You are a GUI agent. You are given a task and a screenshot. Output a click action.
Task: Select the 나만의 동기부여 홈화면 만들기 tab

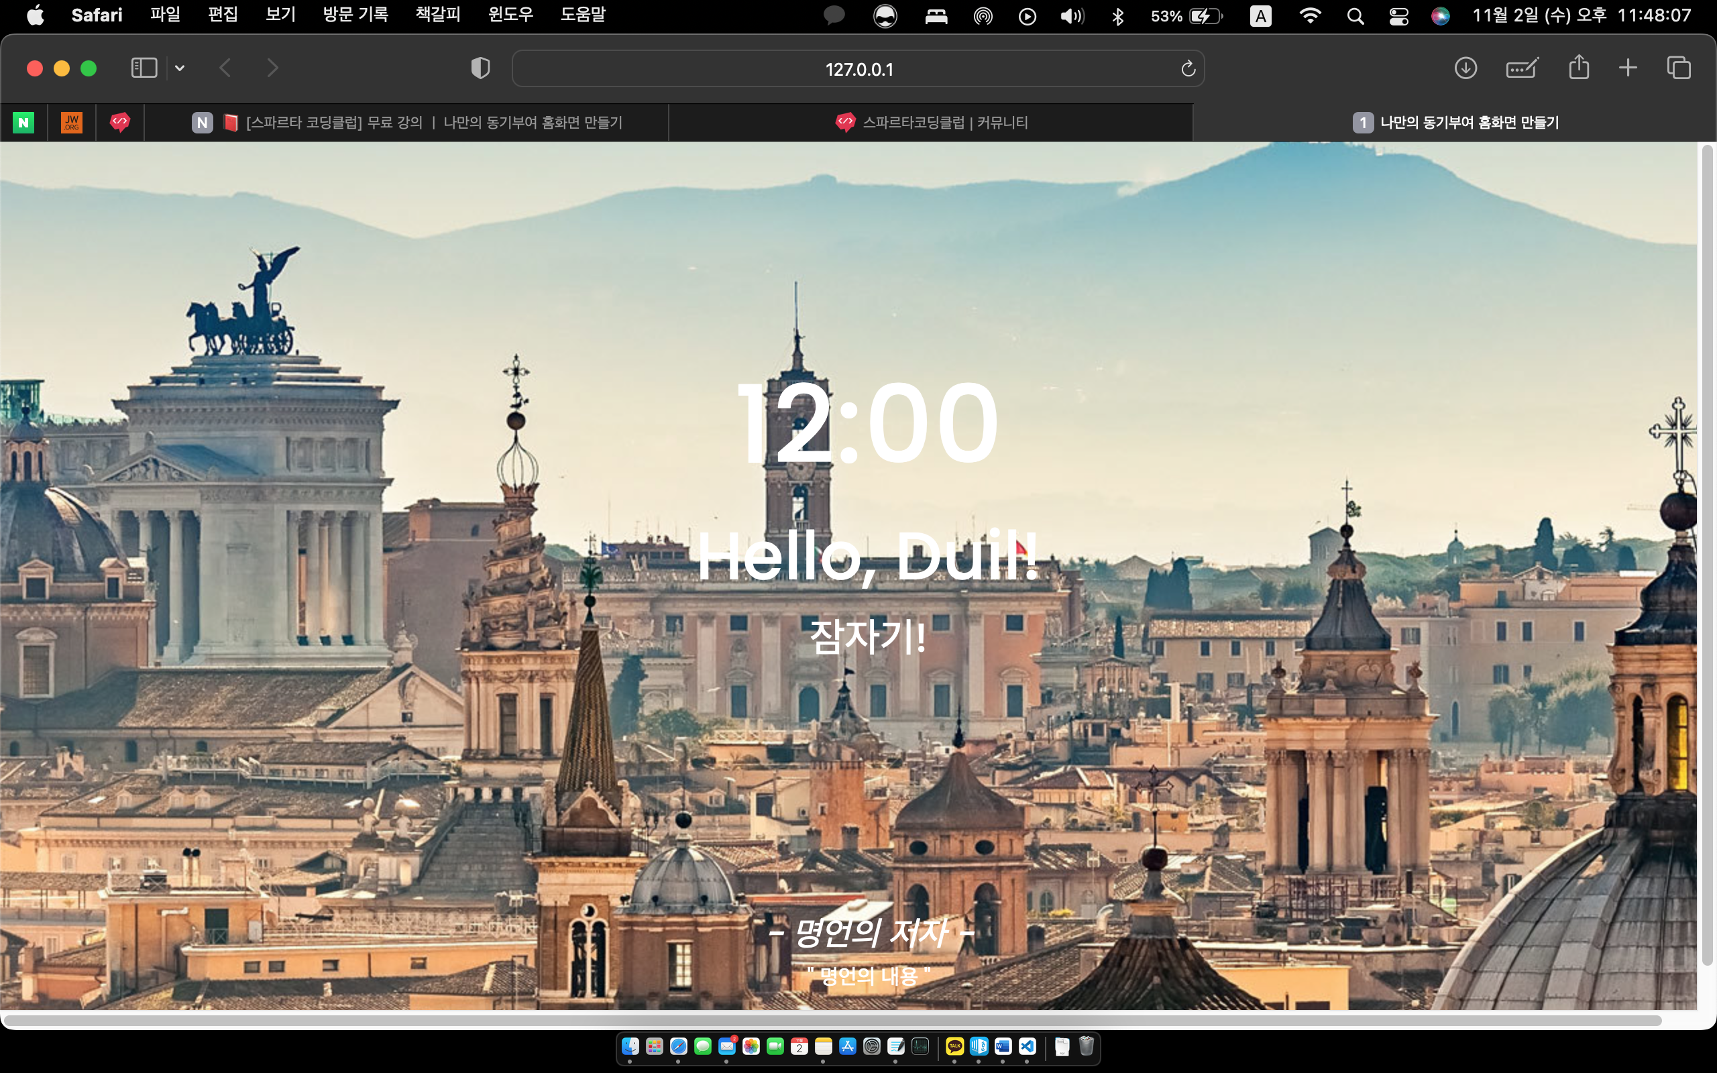point(1455,123)
